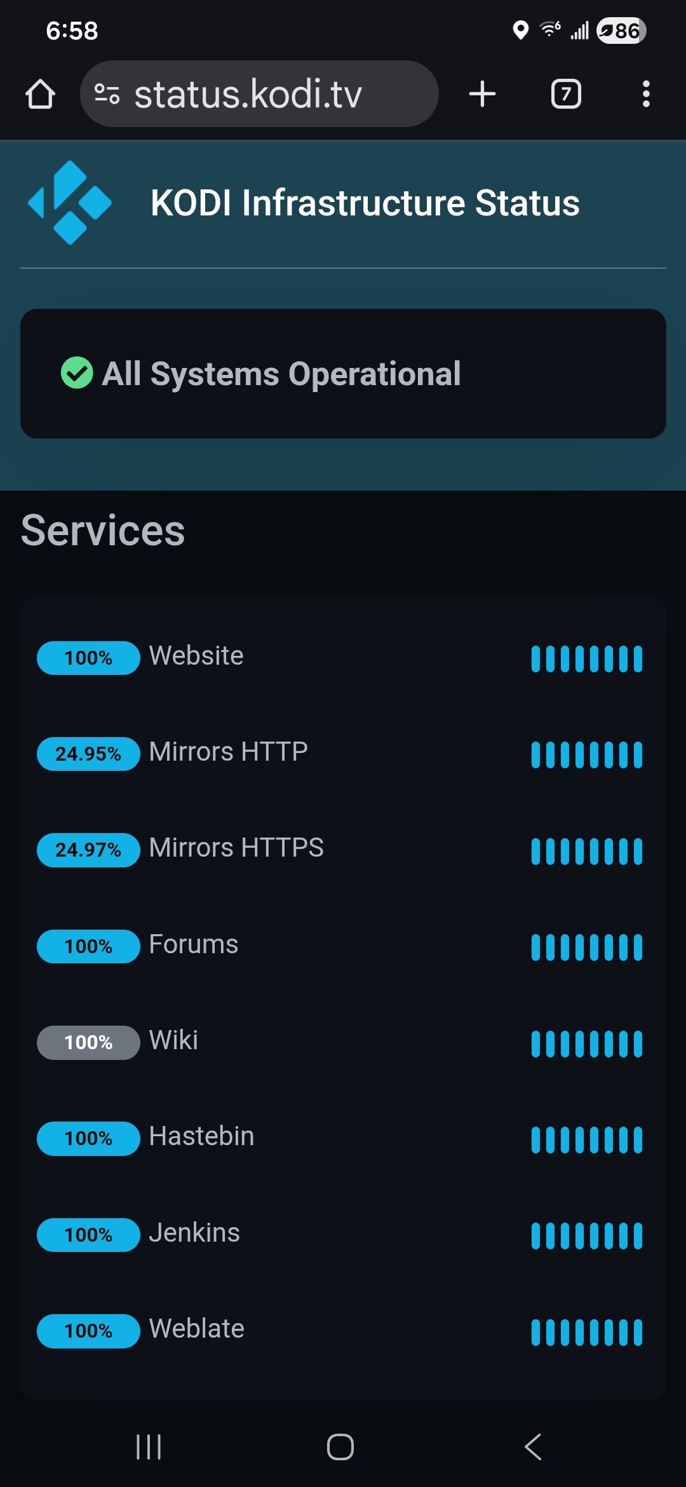Open the Website service entry

(x=196, y=656)
